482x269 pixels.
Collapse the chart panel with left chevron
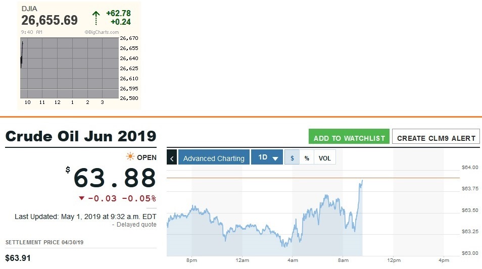pyautogui.click(x=172, y=158)
